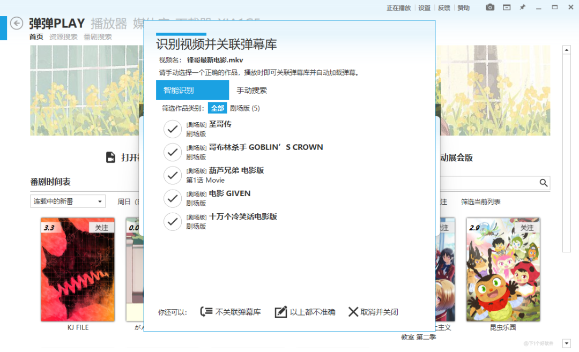Switch to the 手动搜索 tab
579x352 pixels.
tap(252, 89)
